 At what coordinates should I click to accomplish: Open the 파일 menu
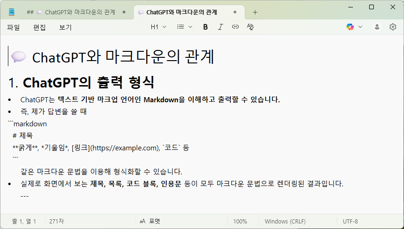click(13, 27)
